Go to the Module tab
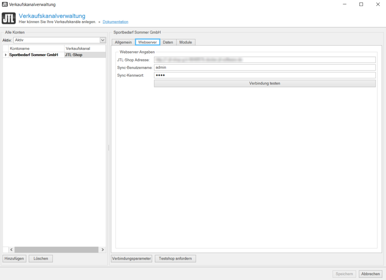 (185, 42)
